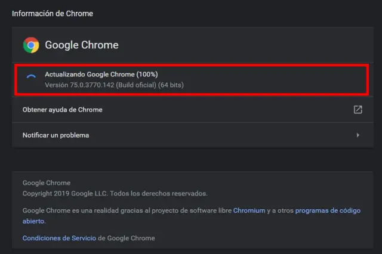The width and height of the screenshot is (382, 254).
Task: Click 'de Google Chrome' after Condiciones link
Action: click(x=126, y=238)
